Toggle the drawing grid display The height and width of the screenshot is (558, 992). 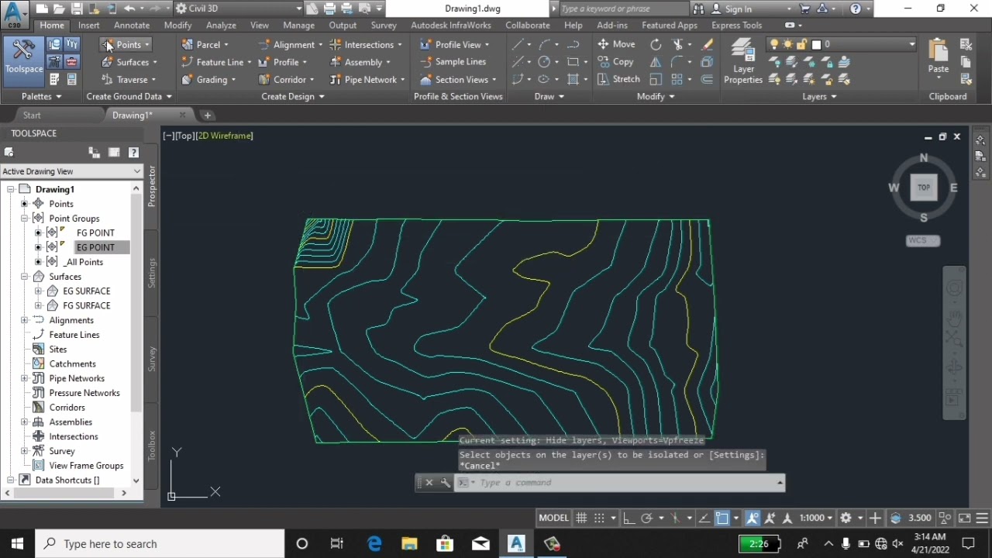pyautogui.click(x=581, y=518)
